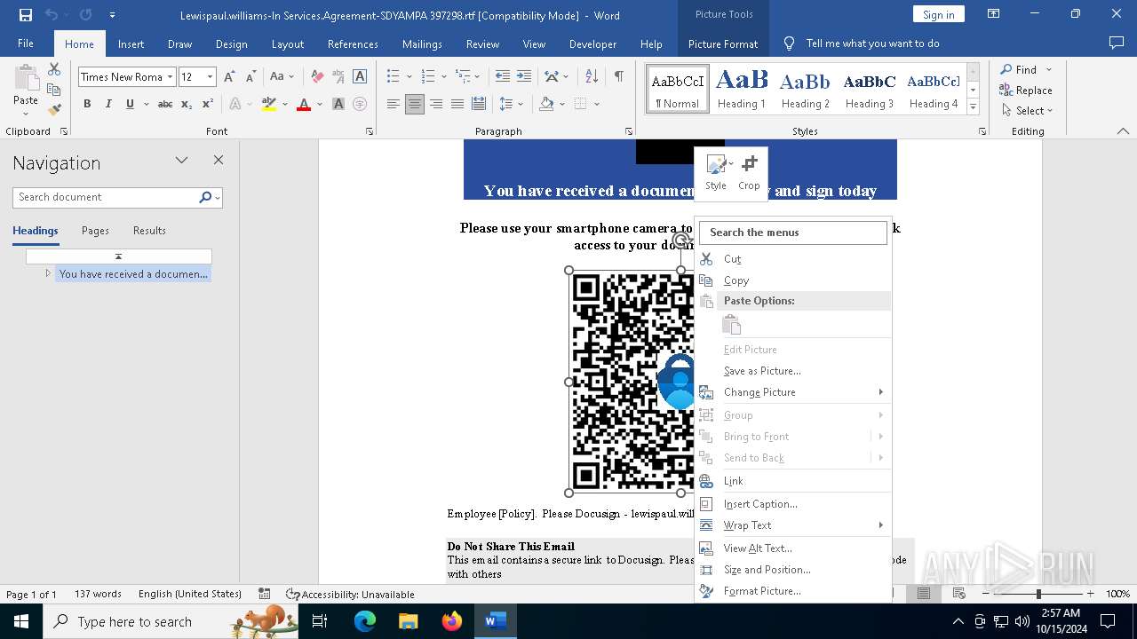This screenshot has width=1137, height=639.
Task: Click Search the menus field
Action: click(793, 233)
